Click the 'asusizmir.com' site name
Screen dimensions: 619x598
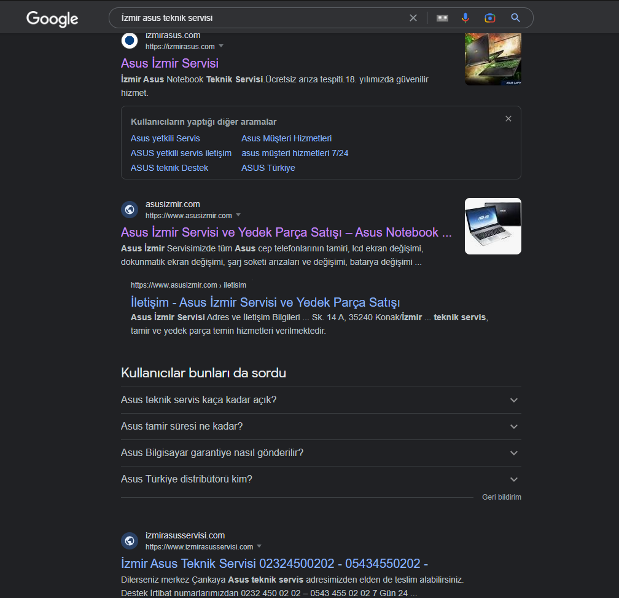click(x=173, y=204)
